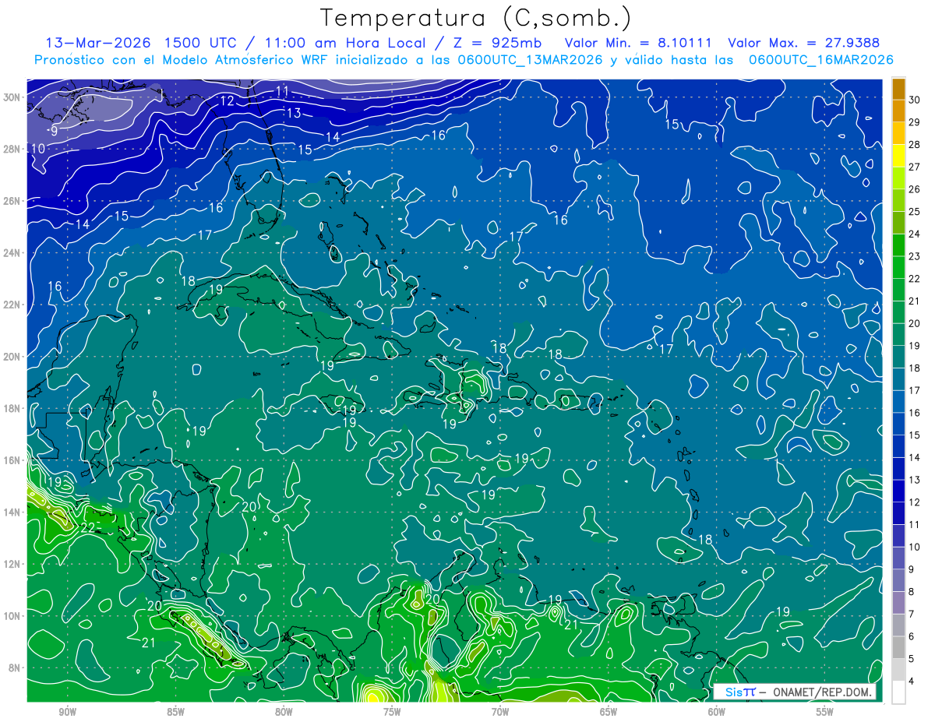The width and height of the screenshot is (935, 722).
Task: Click the '0600UTC_13MAR2026' initialization time
Action: click(x=530, y=59)
